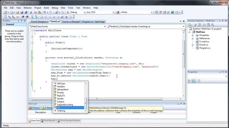This screenshot has width=229, height=128.
Task: Toggle the 0 Errors filter button
Action: 34,108
